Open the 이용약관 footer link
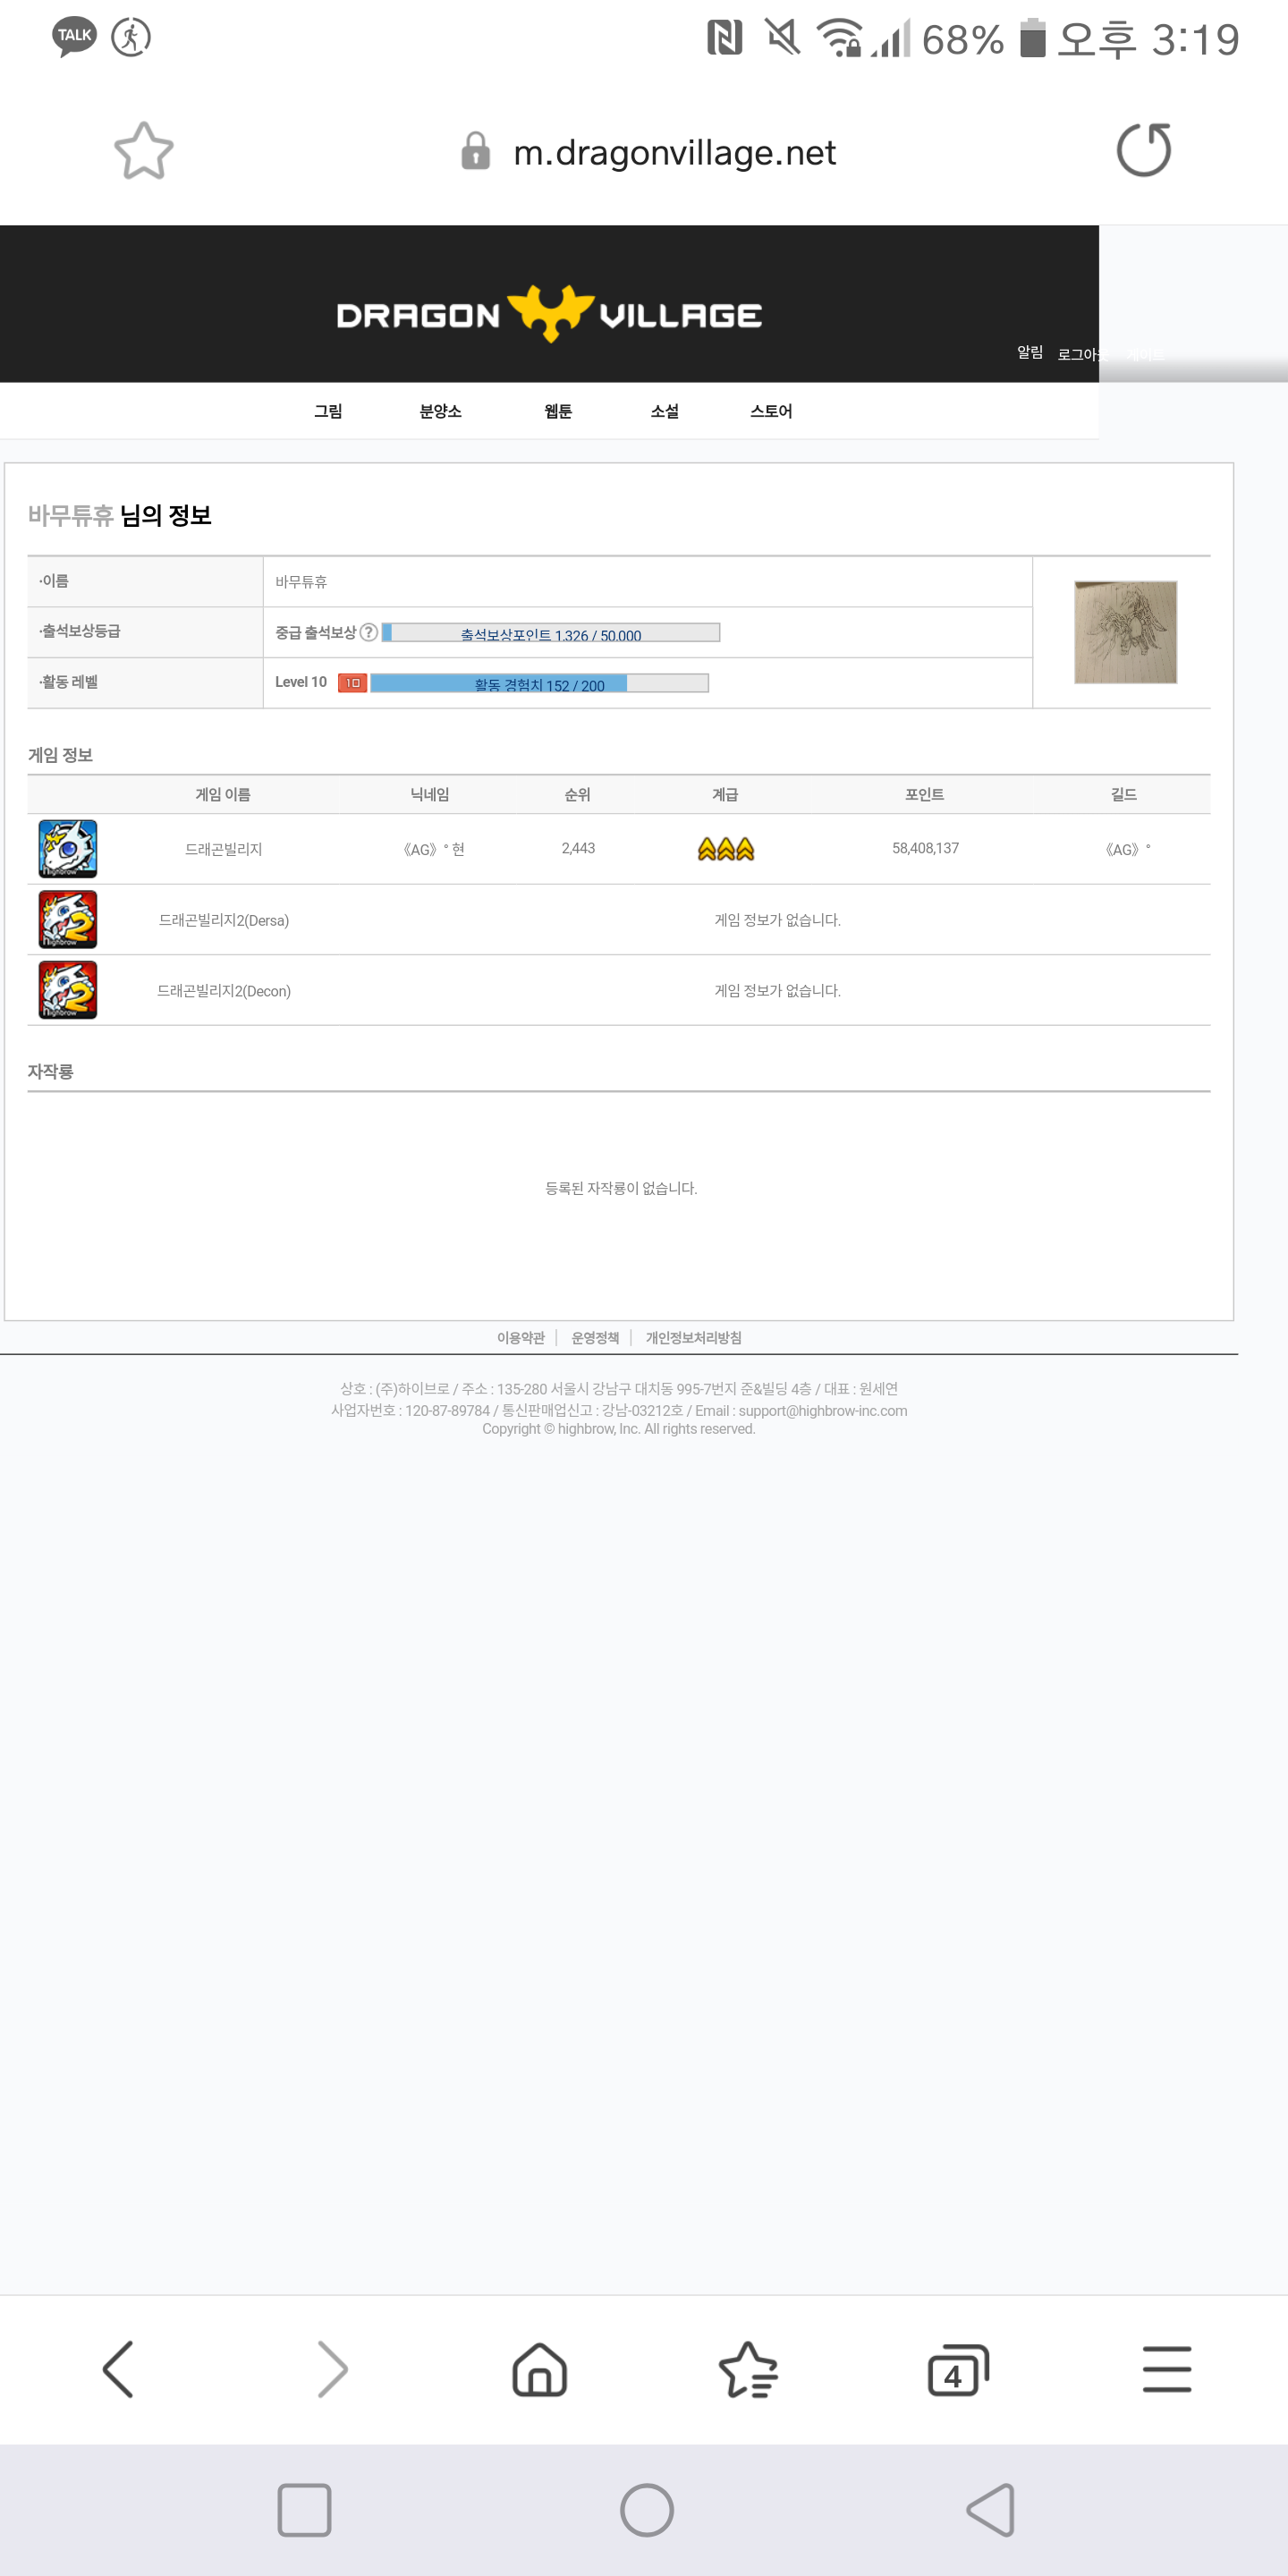Screen dimensions: 1288x2576 pyautogui.click(x=520, y=1338)
